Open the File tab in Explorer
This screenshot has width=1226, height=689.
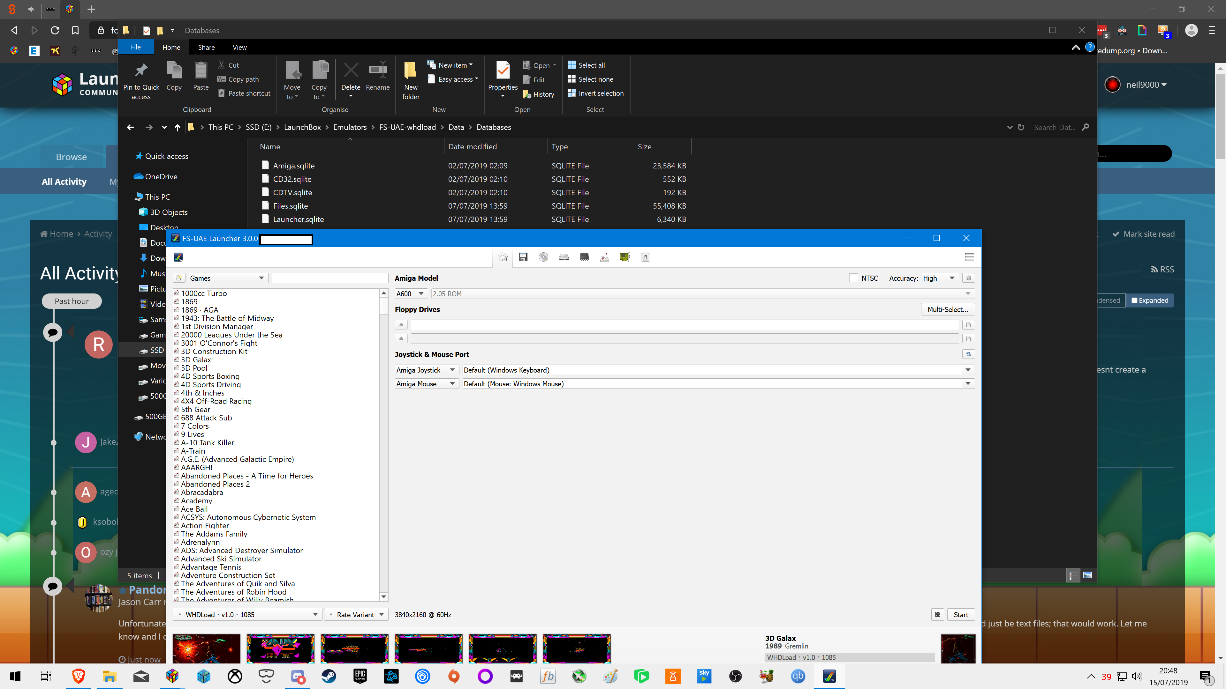pos(136,47)
